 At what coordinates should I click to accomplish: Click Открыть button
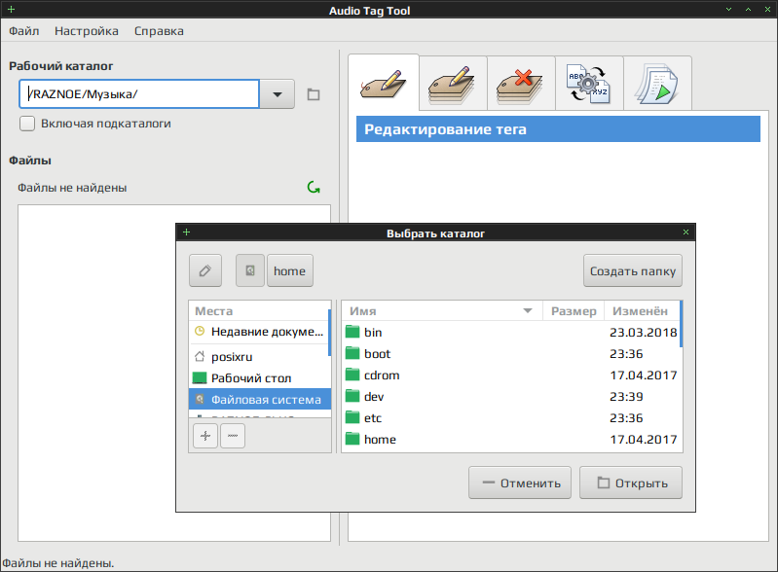pos(631,483)
